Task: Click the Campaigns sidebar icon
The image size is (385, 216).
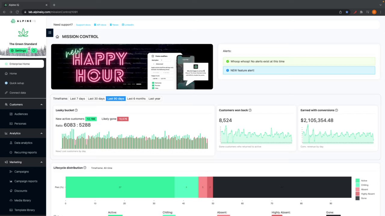Action: pyautogui.click(x=11, y=172)
